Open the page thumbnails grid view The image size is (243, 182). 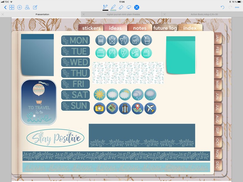pyautogui.click(x=12, y=7)
